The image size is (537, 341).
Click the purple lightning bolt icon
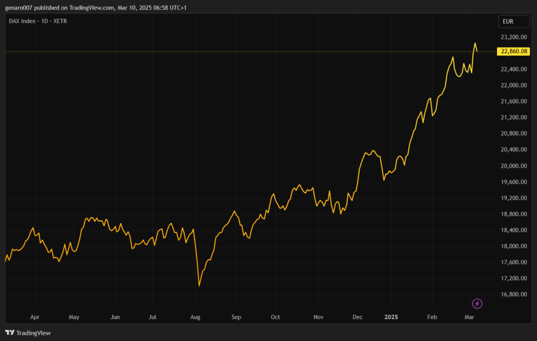click(x=477, y=303)
